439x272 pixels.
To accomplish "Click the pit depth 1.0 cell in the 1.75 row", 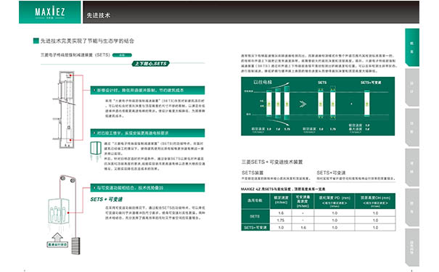I will click(x=335, y=221).
